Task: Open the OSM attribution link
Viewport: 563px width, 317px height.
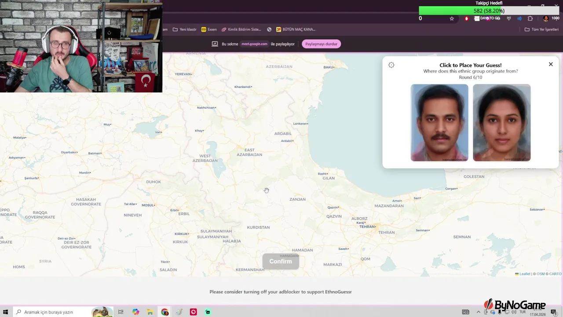Action: pyautogui.click(x=541, y=274)
